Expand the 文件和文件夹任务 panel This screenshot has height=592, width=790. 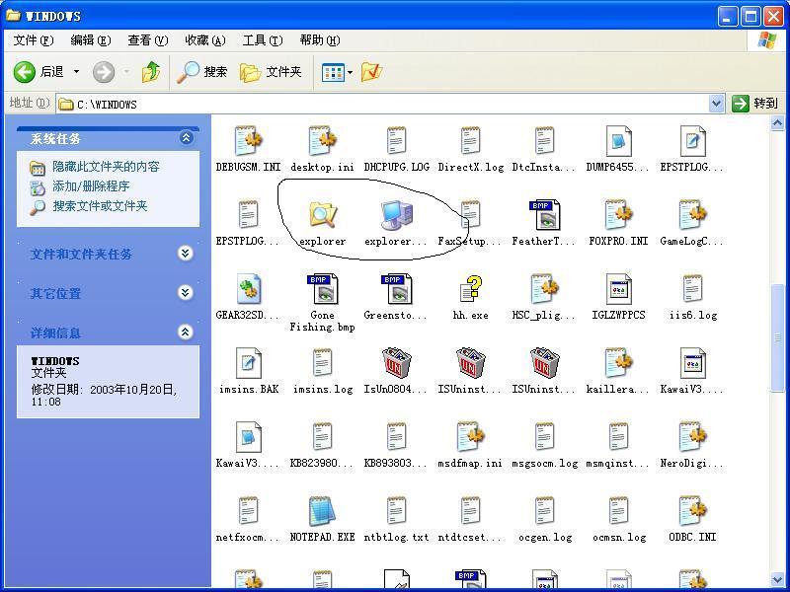[x=185, y=253]
